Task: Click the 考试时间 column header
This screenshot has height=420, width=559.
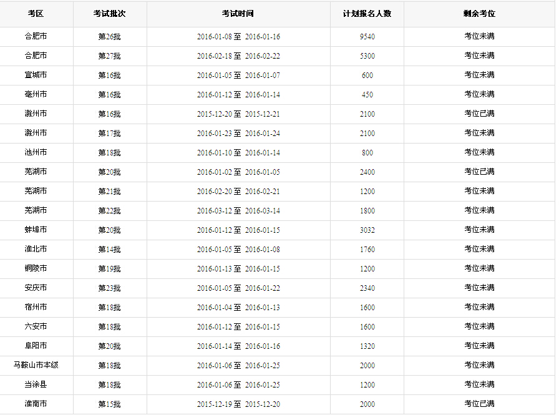Action: pyautogui.click(x=238, y=14)
